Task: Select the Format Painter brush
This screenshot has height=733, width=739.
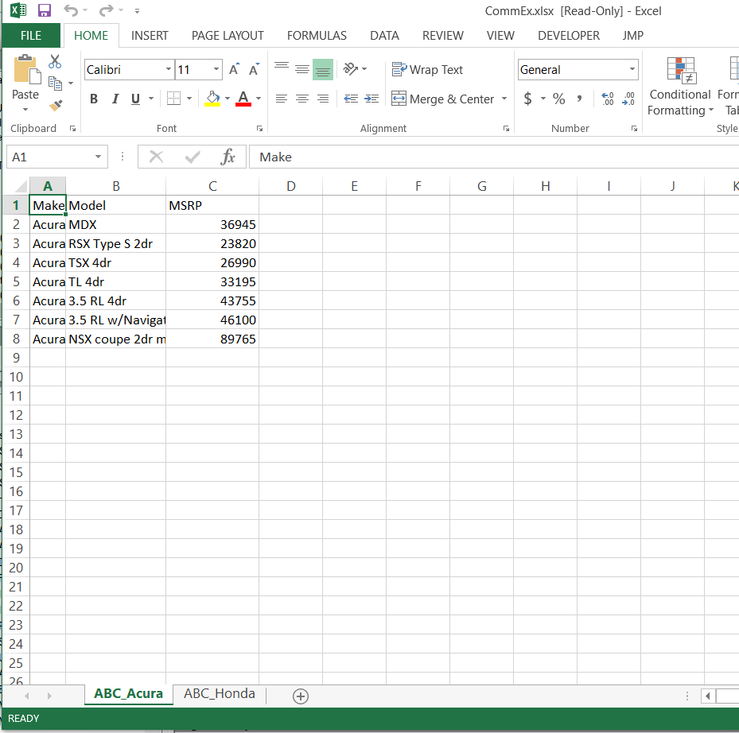Action: pos(55,104)
